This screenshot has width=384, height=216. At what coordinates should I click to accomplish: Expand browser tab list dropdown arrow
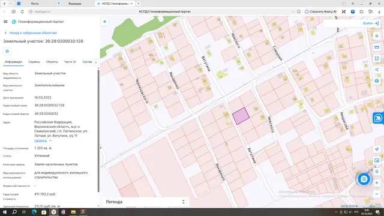[x=11, y=4]
